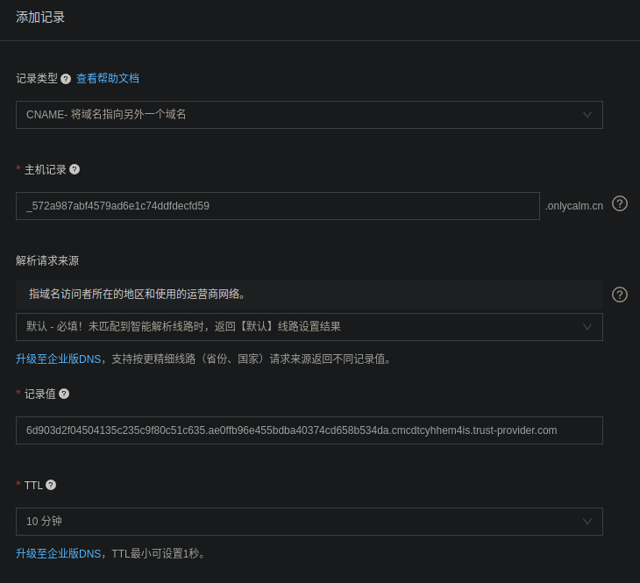640x583 pixels.
Task: Click 升级至企业版DNS link below TTL field
Action: coord(58,553)
